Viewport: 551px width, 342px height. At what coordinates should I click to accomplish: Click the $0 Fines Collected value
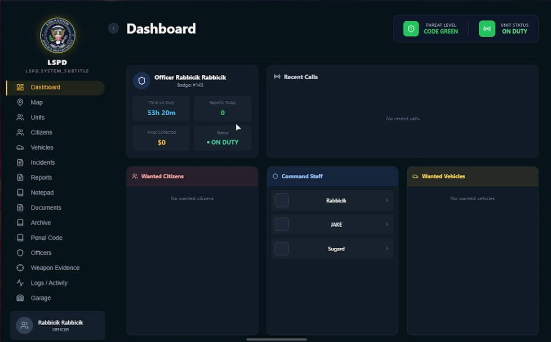(x=161, y=143)
